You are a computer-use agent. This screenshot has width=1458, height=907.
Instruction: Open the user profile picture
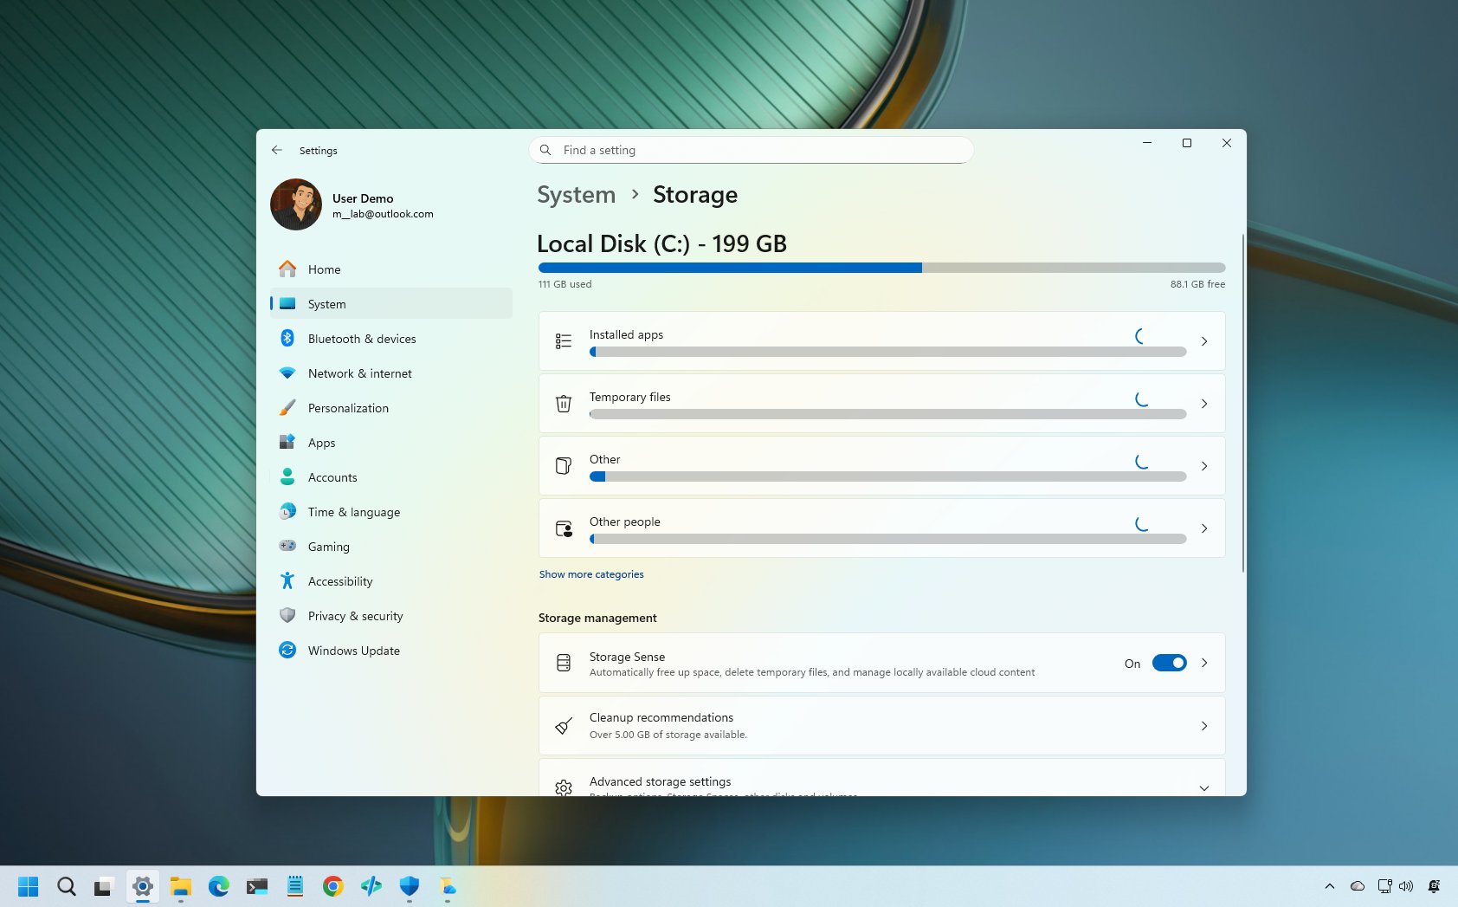point(296,205)
